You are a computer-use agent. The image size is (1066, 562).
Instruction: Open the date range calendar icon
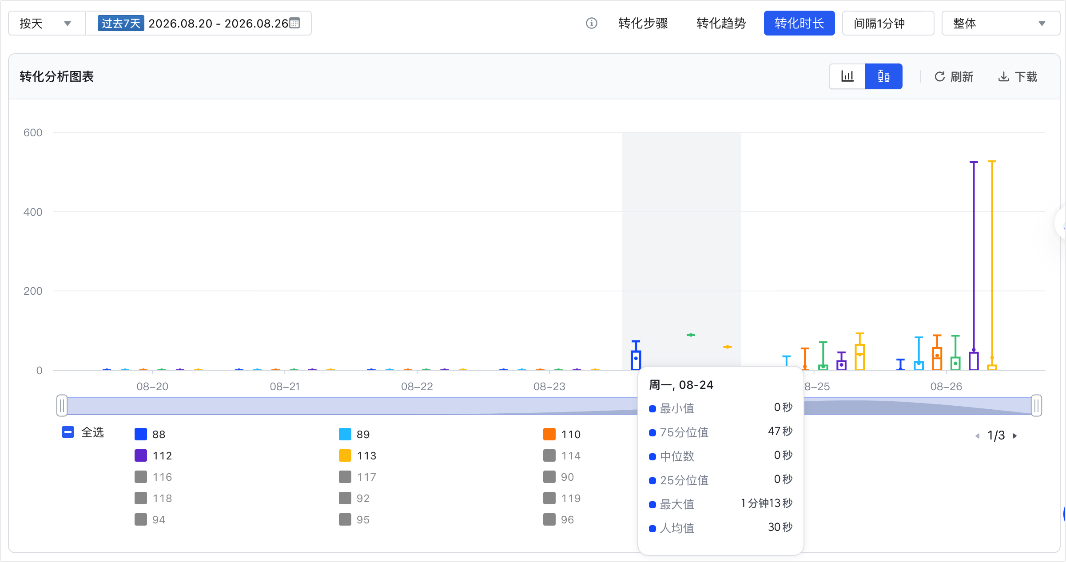pos(294,23)
